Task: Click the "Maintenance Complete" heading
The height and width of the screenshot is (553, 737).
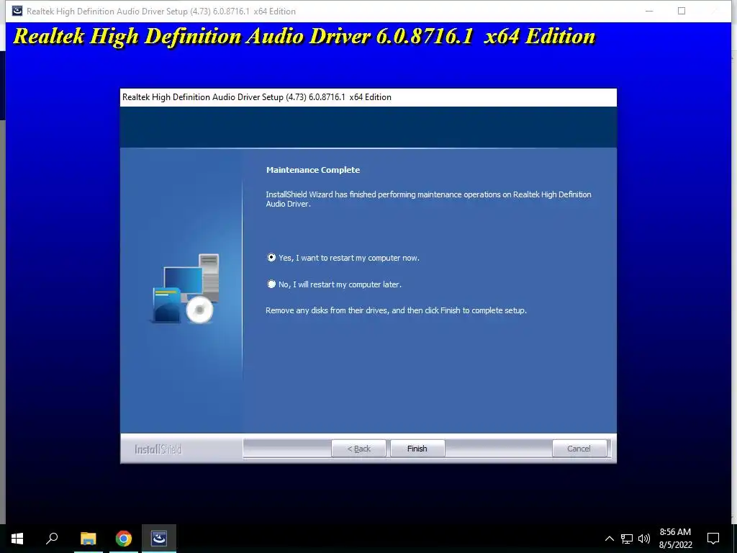Action: pyautogui.click(x=313, y=170)
